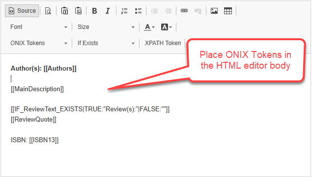
Task: Insert a hyperlink with Link icon
Action: (184, 11)
